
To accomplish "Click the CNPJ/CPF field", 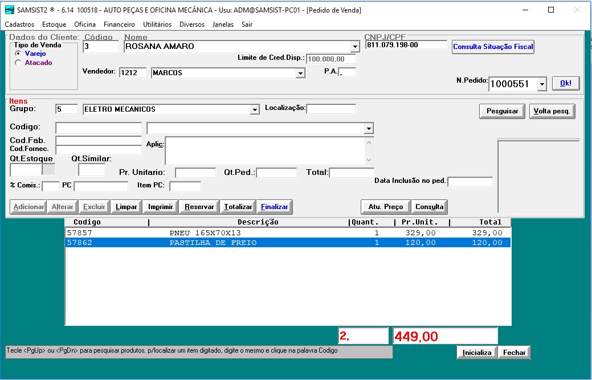I will (x=406, y=45).
